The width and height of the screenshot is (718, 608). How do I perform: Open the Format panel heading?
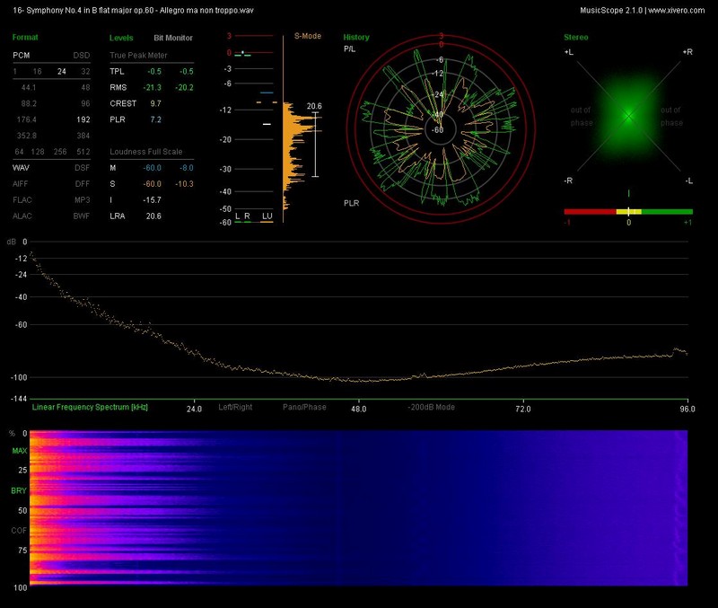[x=25, y=38]
